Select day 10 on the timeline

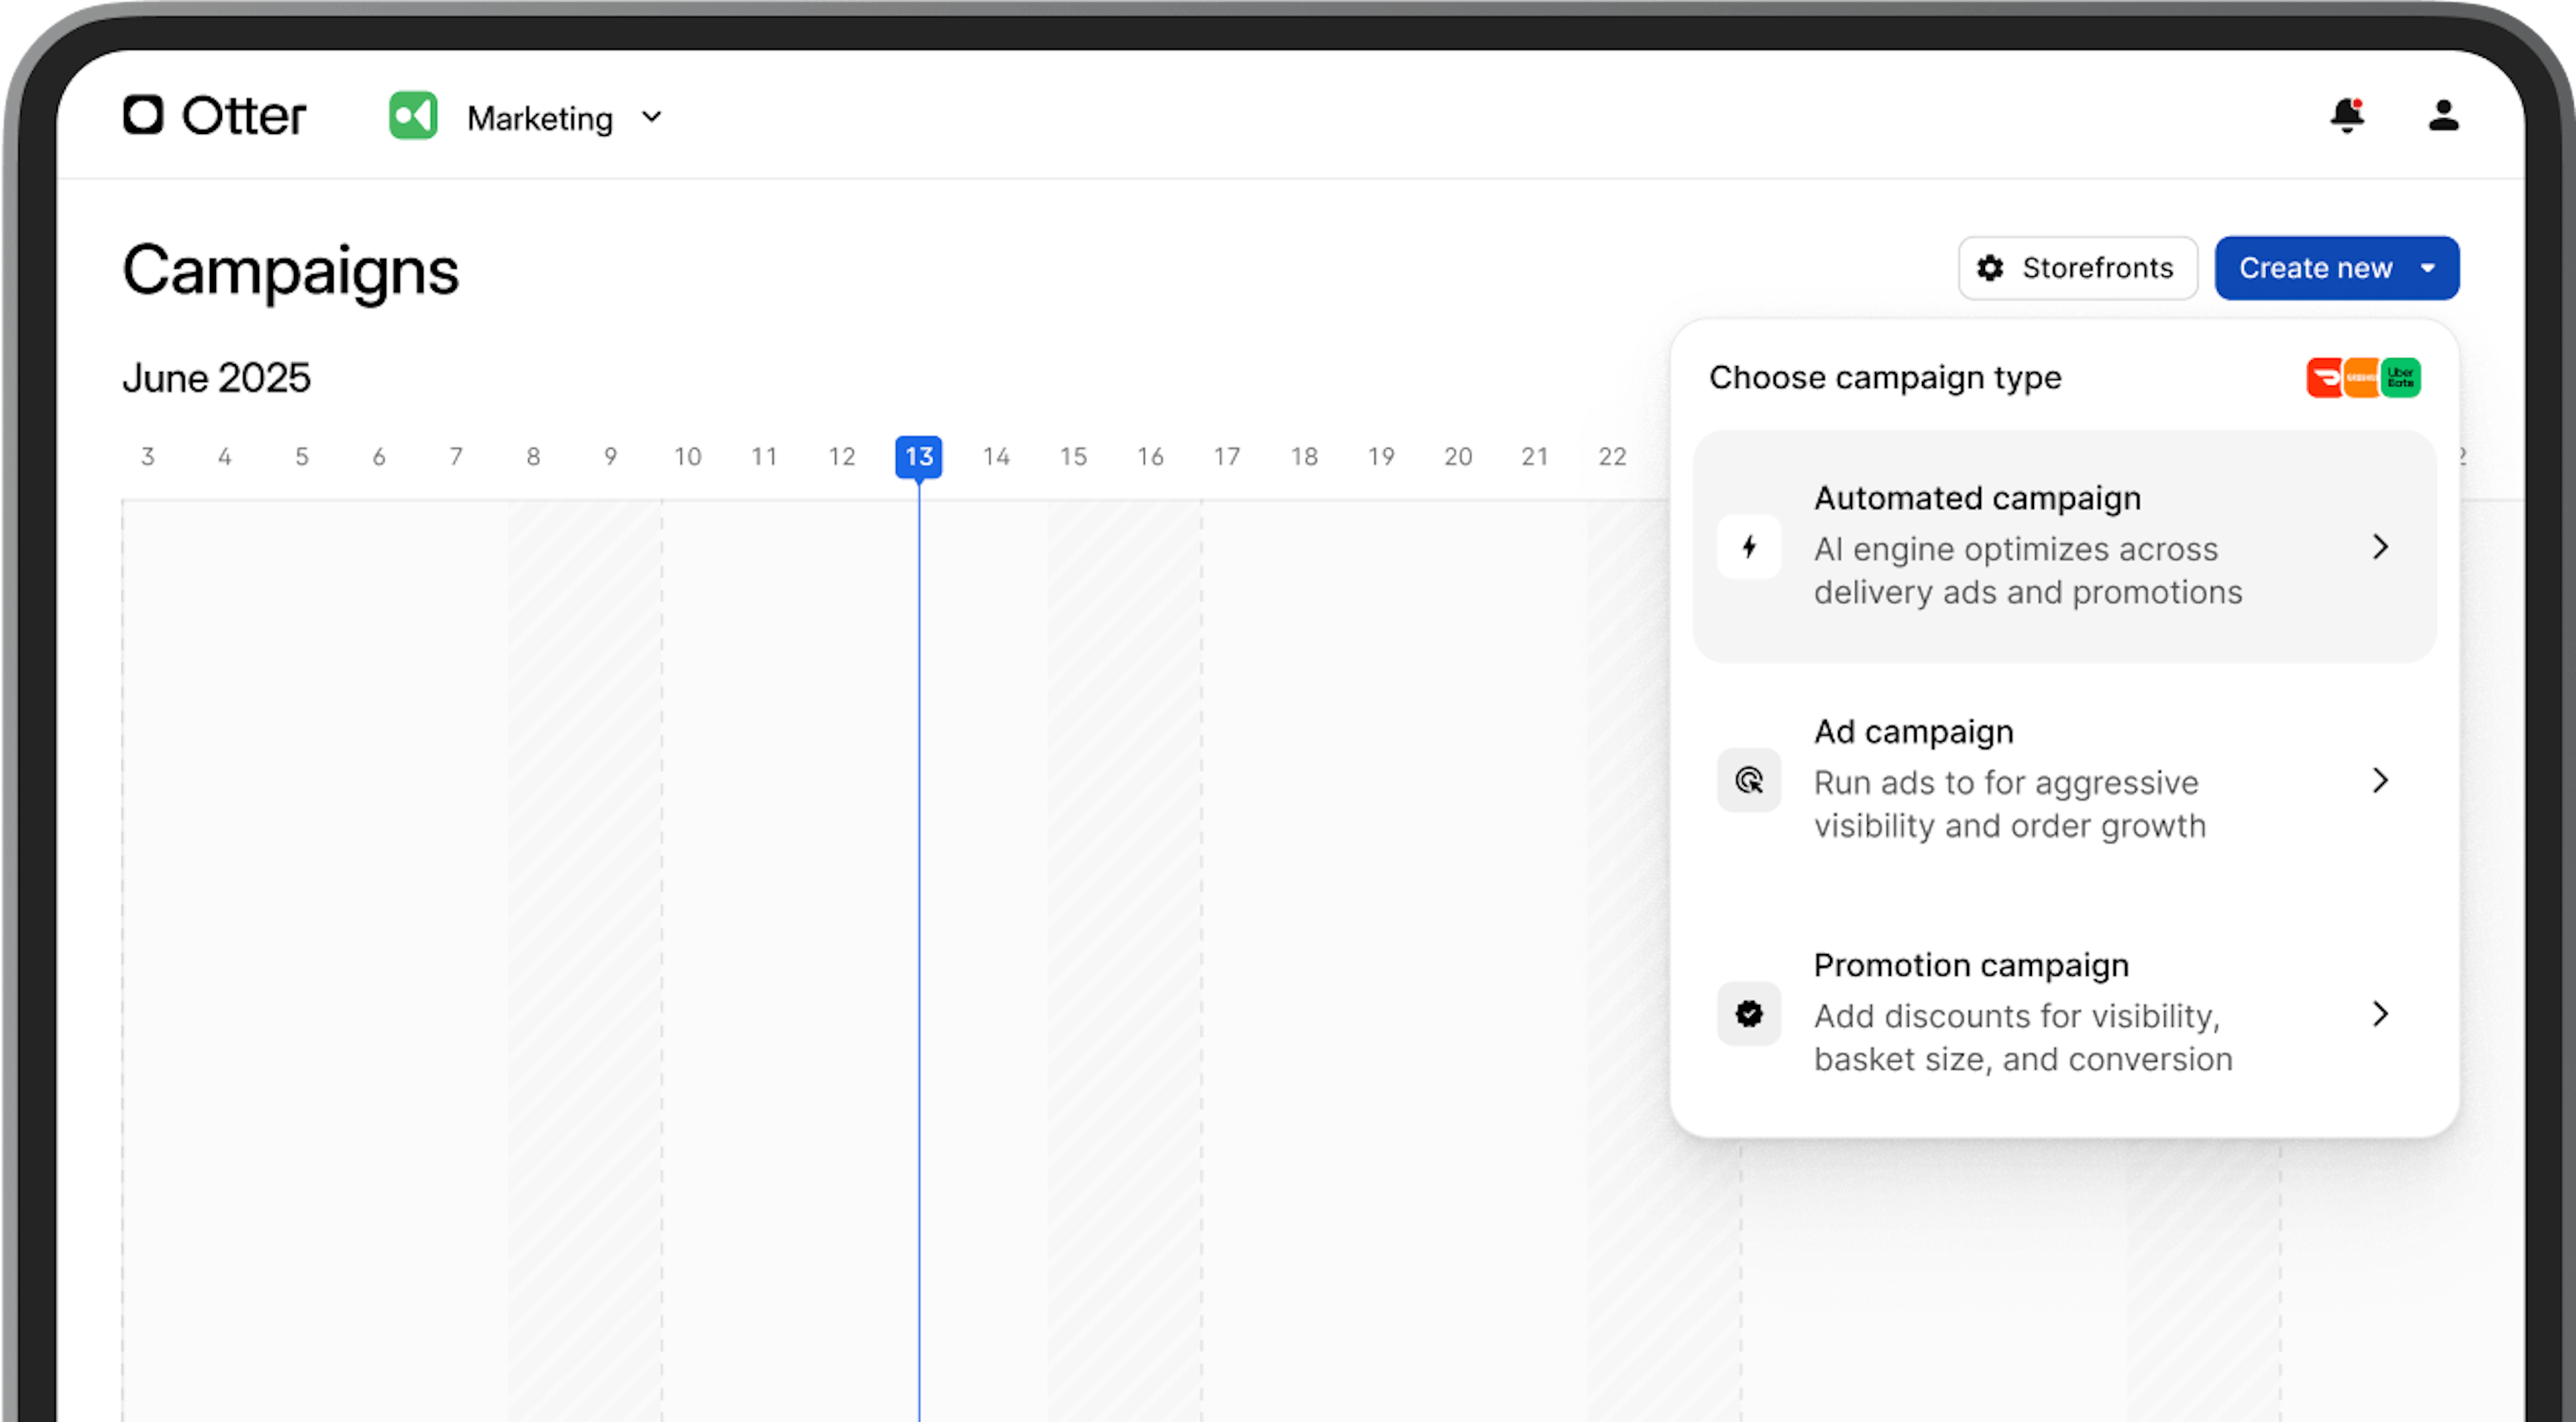[688, 457]
